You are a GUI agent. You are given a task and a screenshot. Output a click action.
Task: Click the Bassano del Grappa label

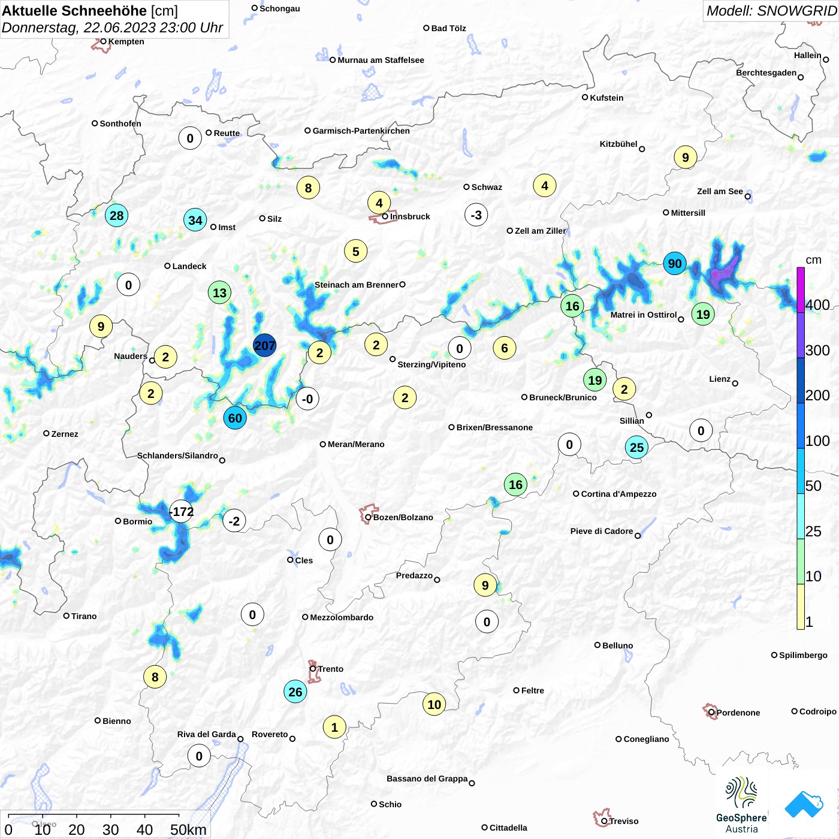[x=427, y=778]
